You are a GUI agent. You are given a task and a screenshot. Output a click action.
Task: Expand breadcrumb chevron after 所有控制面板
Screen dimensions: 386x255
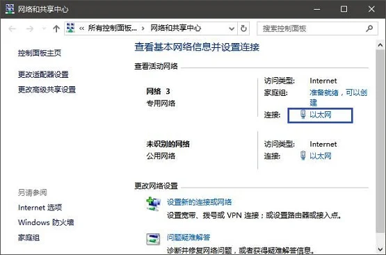coord(143,28)
